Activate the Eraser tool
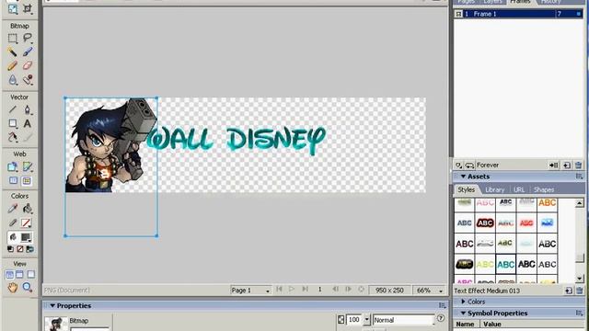 coord(28,65)
